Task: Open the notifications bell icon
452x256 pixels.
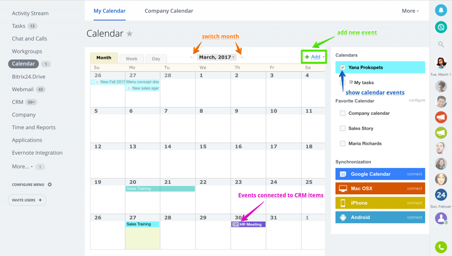Action: coord(441,11)
